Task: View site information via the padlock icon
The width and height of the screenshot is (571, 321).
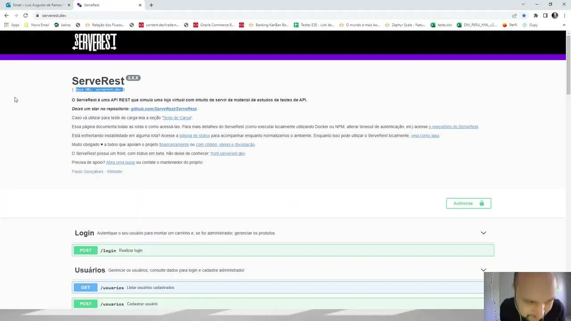Action: (x=37, y=16)
